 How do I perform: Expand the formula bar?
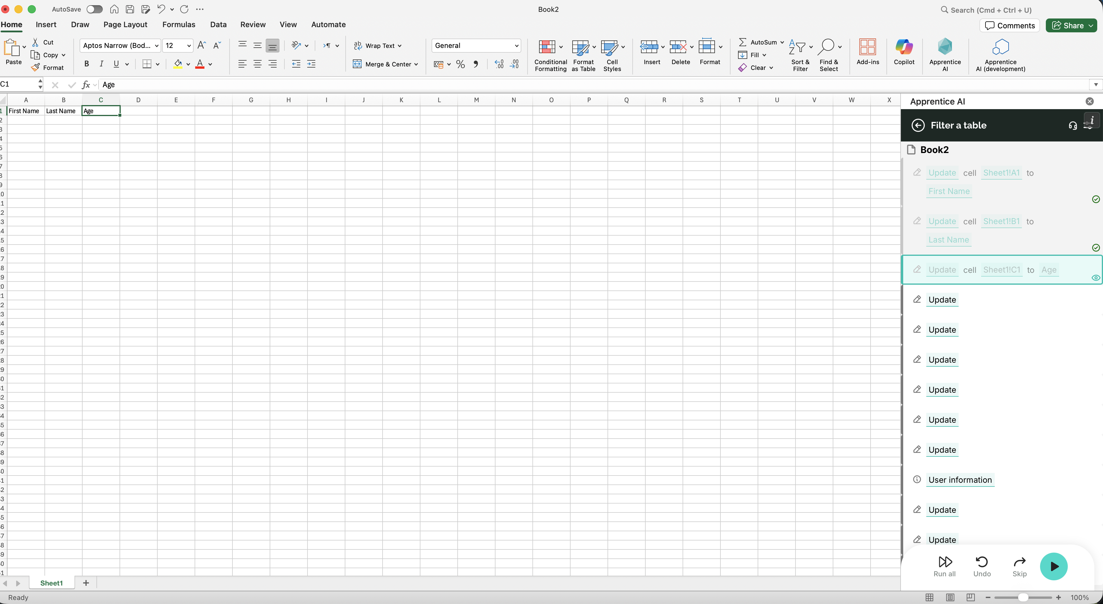tap(1096, 84)
